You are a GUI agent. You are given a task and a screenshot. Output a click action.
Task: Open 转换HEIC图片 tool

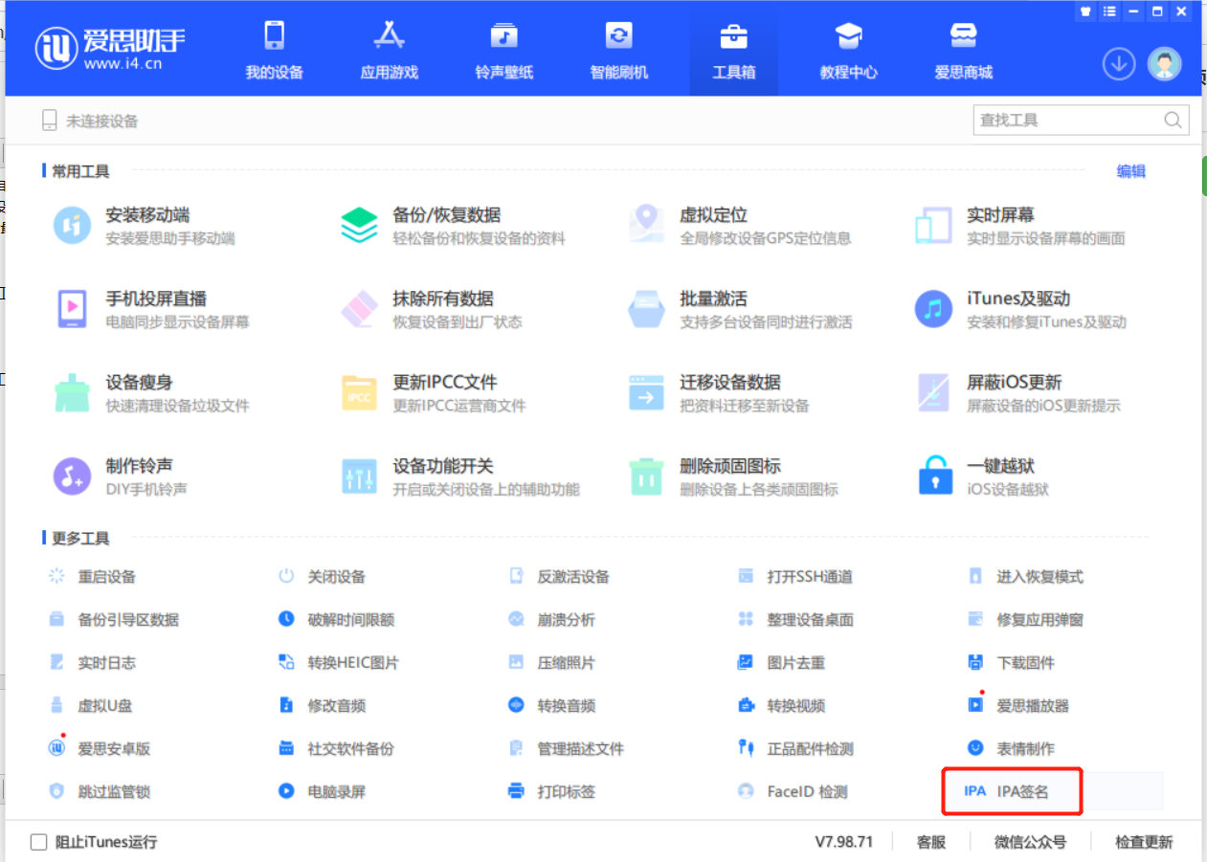click(339, 663)
